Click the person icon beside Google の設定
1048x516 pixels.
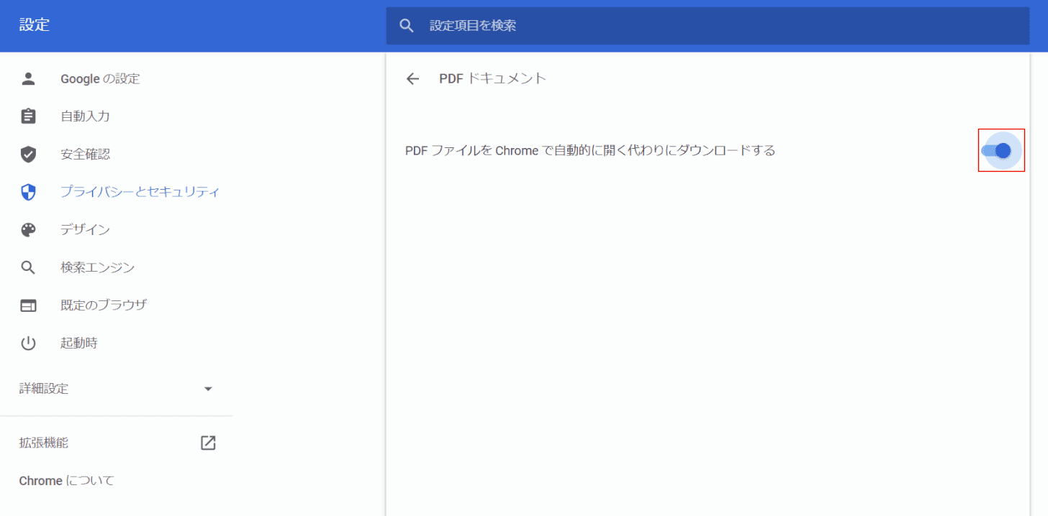pyautogui.click(x=28, y=79)
